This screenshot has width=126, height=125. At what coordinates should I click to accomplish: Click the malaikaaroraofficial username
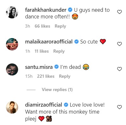click(x=49, y=42)
